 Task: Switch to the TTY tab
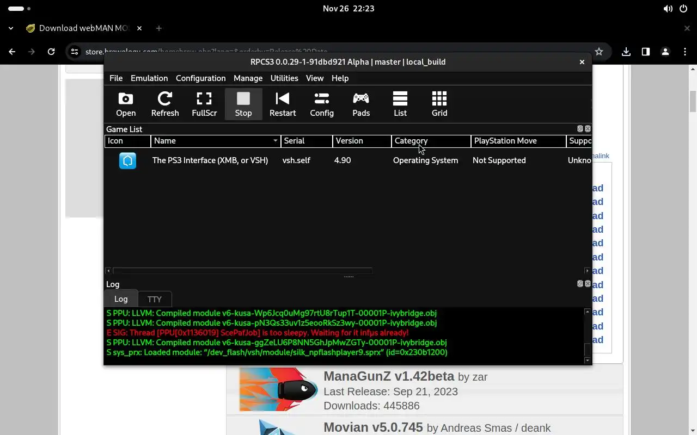(155, 299)
